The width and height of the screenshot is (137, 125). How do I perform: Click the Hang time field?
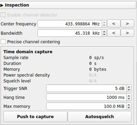(86, 97)
